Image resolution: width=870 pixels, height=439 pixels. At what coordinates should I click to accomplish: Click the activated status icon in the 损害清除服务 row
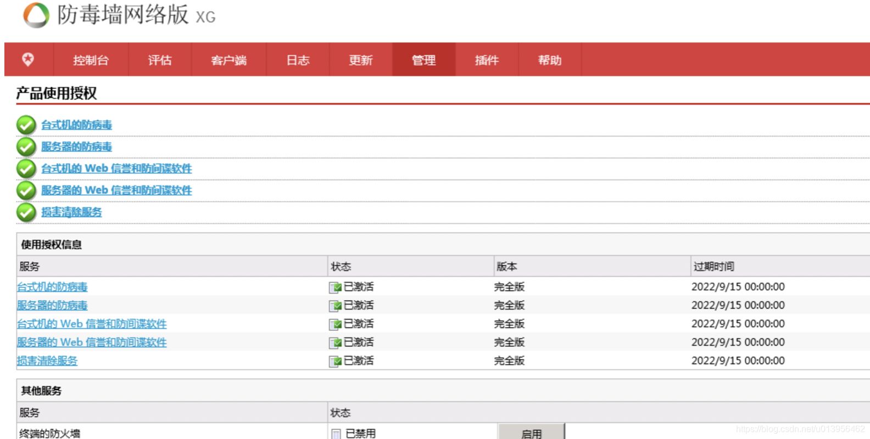pyautogui.click(x=335, y=361)
